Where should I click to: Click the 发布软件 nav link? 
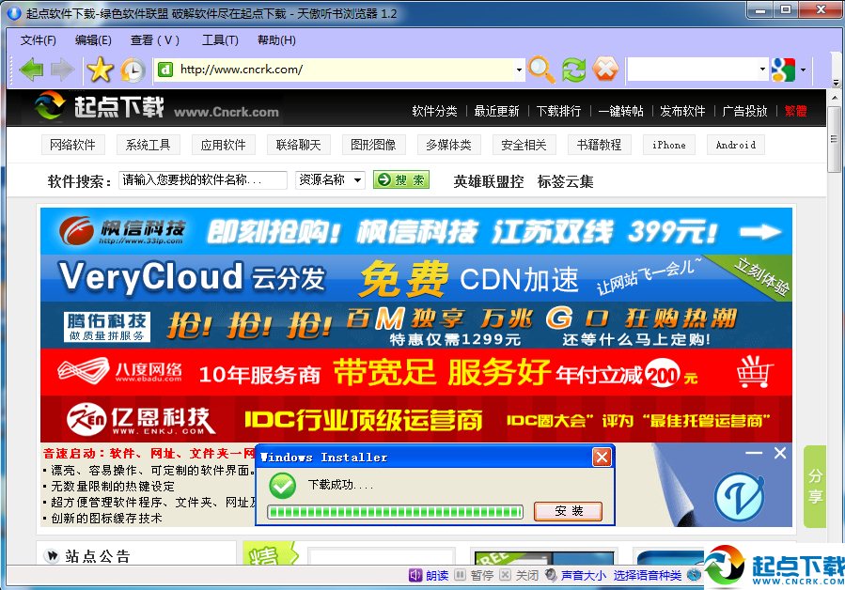[682, 111]
